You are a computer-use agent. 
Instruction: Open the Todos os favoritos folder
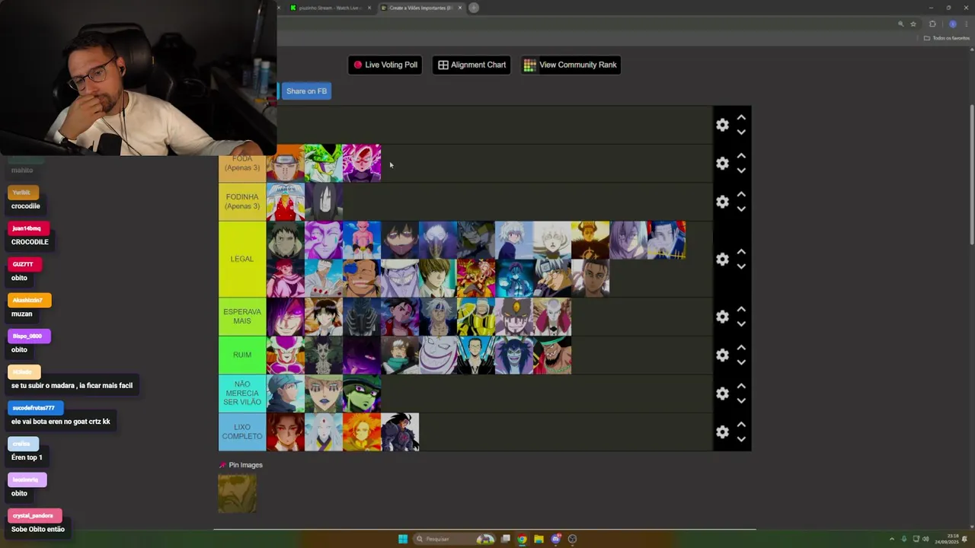[x=947, y=38]
